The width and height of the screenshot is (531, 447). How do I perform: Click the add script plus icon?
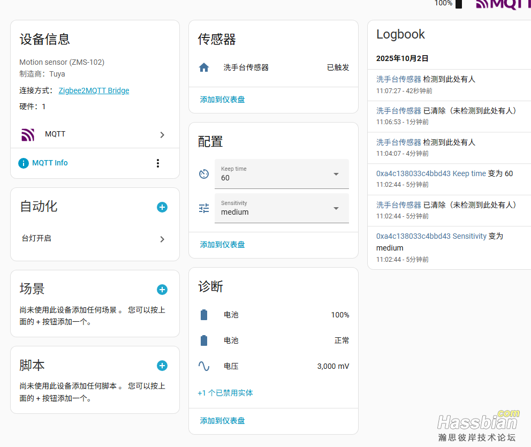pyautogui.click(x=162, y=366)
